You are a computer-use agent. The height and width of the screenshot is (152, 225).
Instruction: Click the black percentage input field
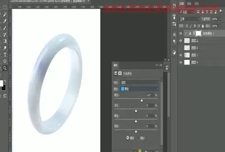150,126
